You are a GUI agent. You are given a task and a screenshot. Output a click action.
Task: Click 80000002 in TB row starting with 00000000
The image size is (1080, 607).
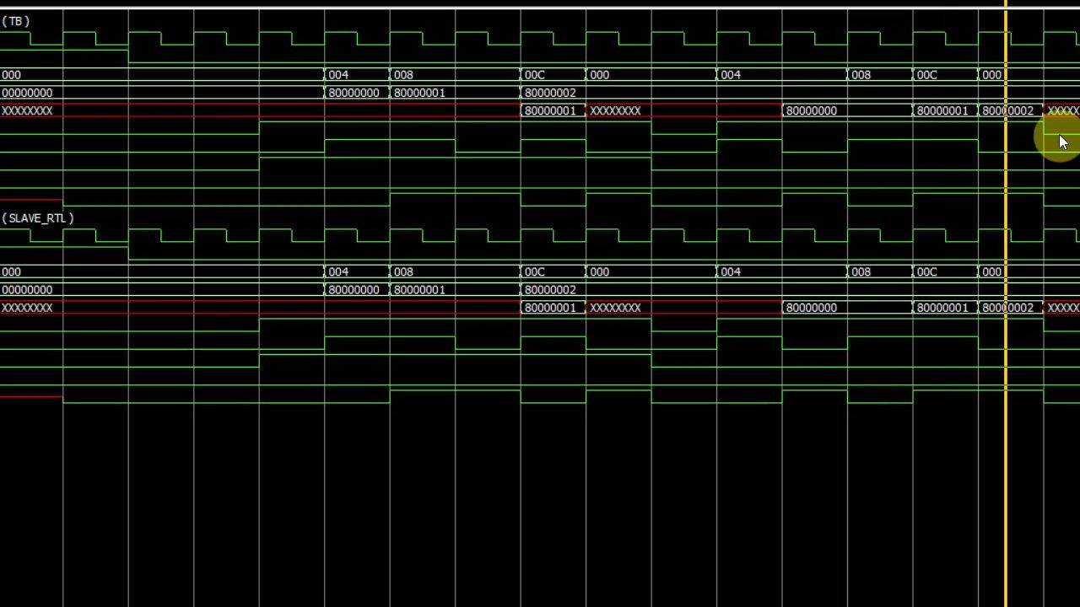550,93
